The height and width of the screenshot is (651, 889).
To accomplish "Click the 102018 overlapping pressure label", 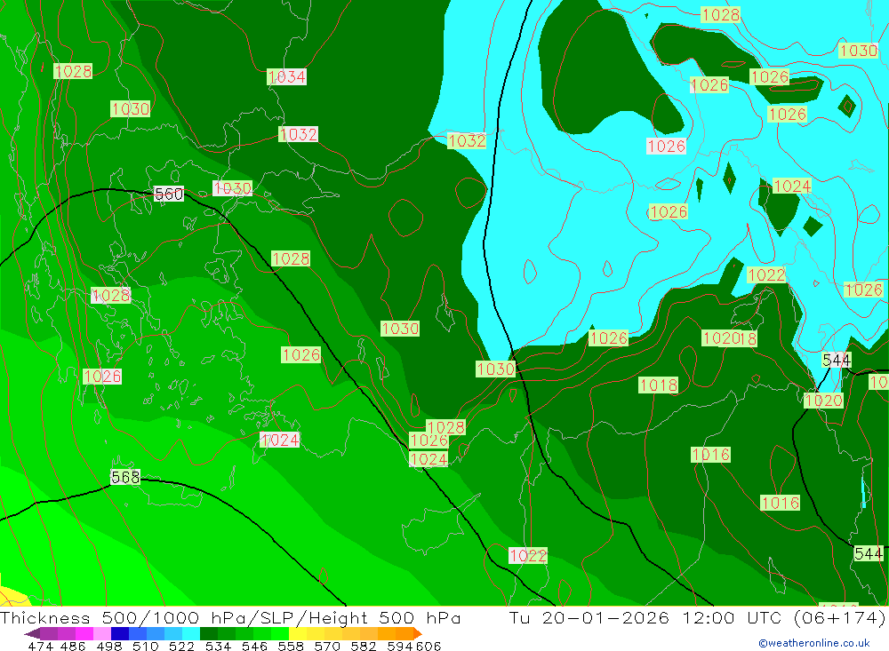I will [x=730, y=338].
